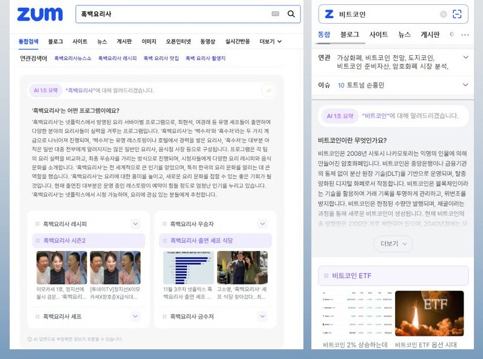Switch to the 동영상 tab
The height and width of the screenshot is (359, 483).
pyautogui.click(x=208, y=42)
